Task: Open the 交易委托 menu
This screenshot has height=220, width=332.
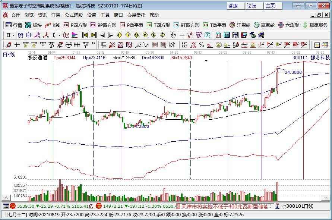Action: 136,15
